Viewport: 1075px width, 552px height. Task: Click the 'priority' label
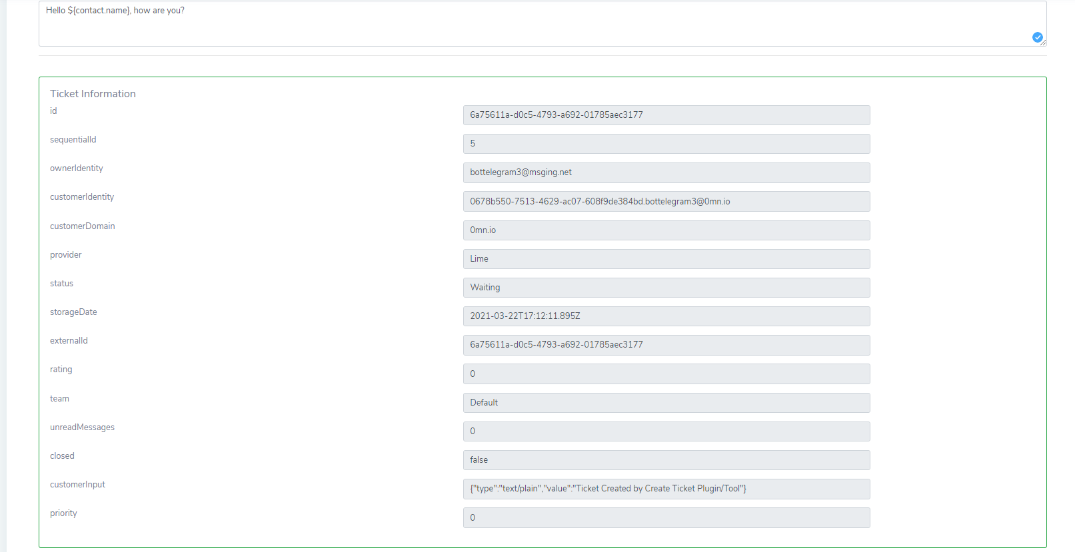click(x=63, y=513)
